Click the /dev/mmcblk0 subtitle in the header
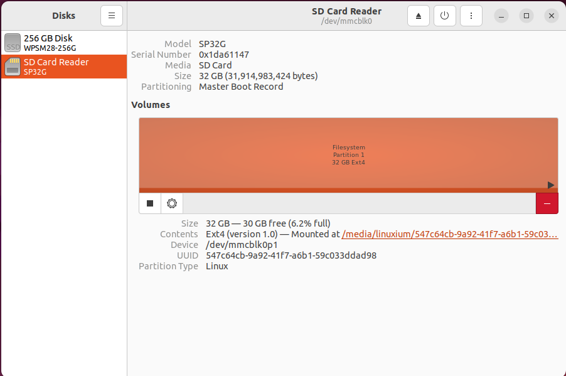The width and height of the screenshot is (566, 376). click(x=346, y=21)
